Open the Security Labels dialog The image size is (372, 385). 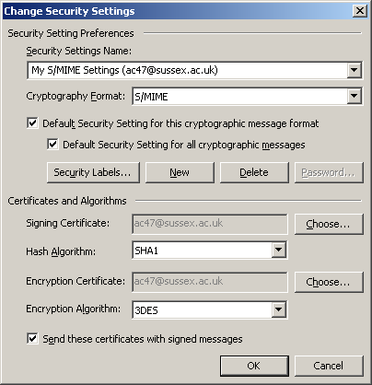[93, 172]
